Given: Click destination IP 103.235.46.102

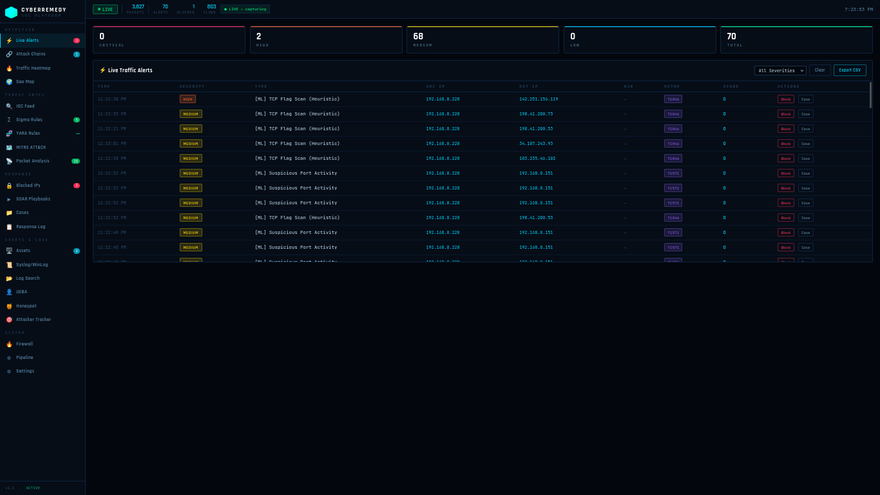Looking at the screenshot, I should coord(537,159).
